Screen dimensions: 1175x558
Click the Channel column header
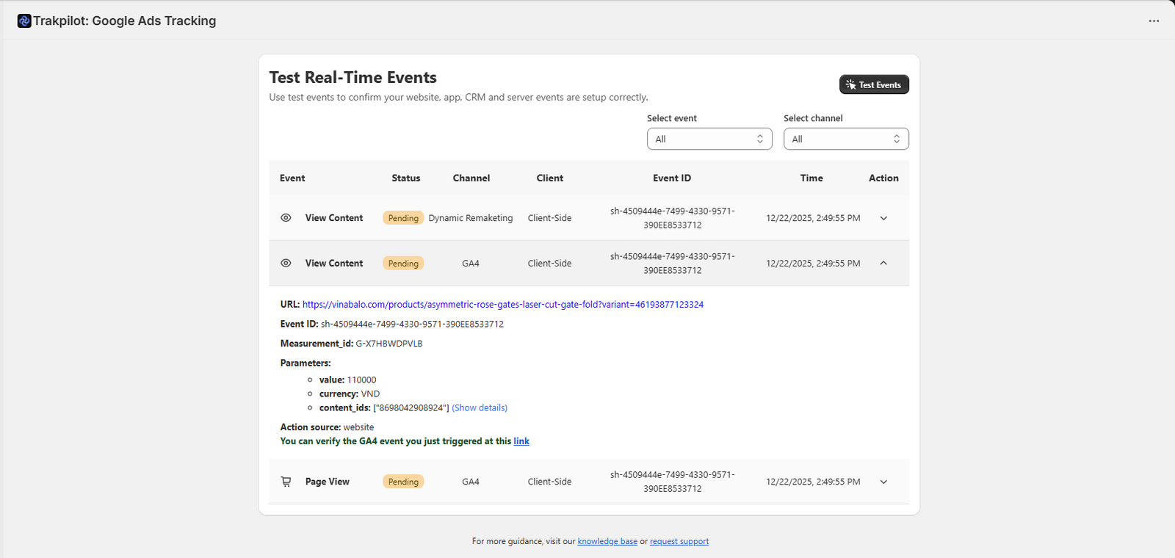click(x=471, y=178)
